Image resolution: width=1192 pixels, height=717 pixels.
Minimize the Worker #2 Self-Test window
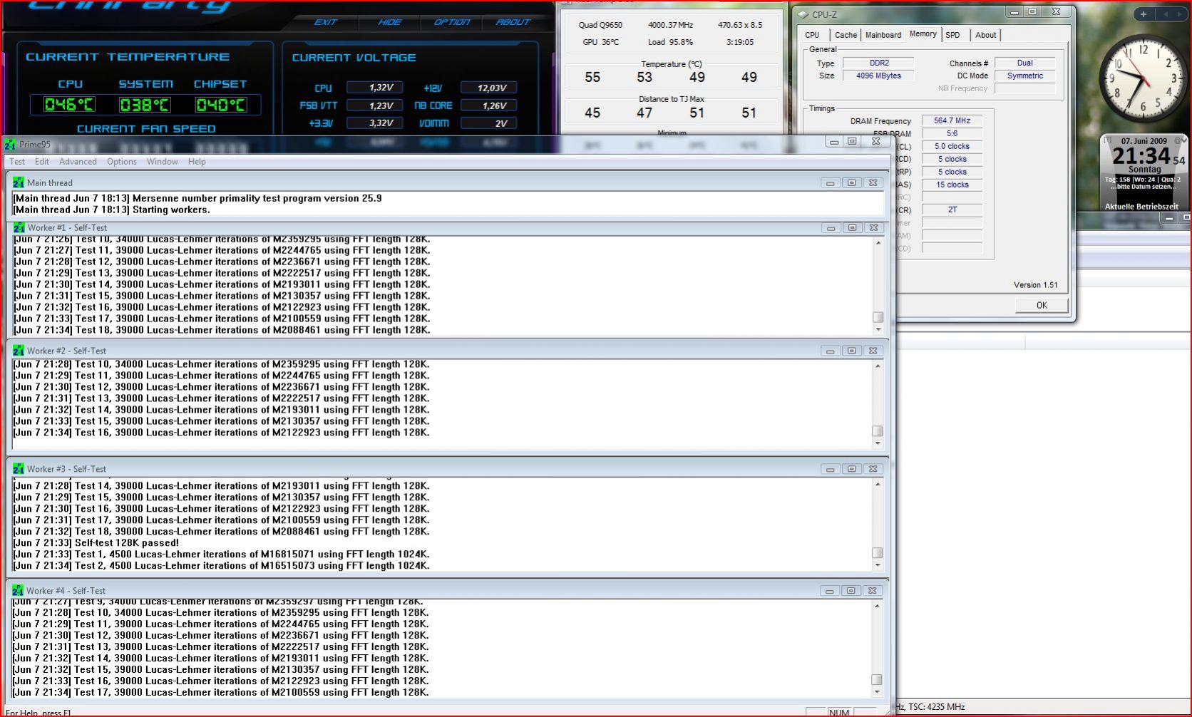831,351
